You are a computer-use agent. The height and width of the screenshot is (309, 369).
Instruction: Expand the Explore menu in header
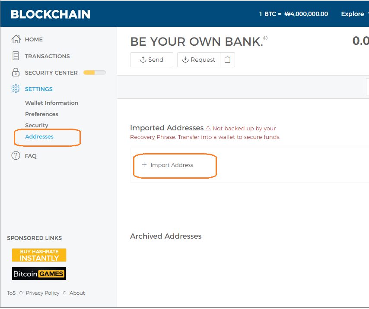coord(353,14)
